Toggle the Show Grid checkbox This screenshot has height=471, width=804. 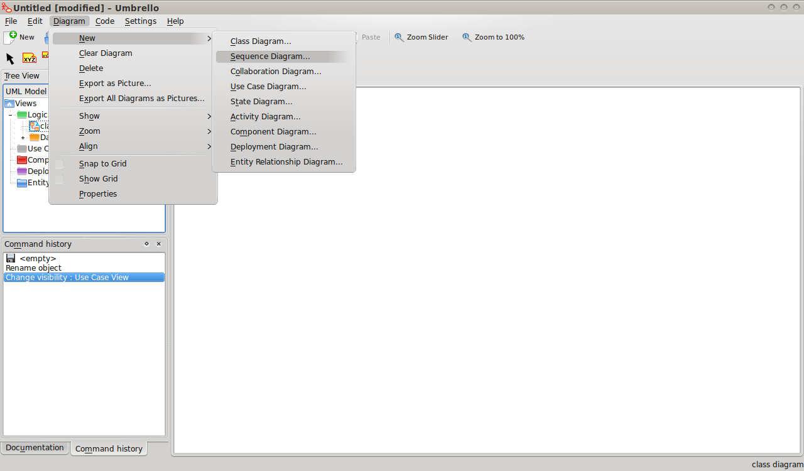coord(59,179)
